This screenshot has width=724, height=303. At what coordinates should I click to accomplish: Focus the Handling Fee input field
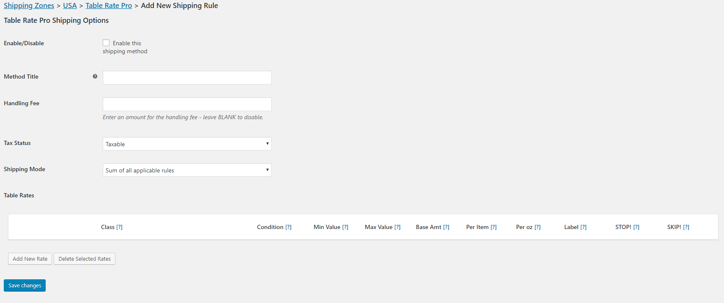click(187, 104)
